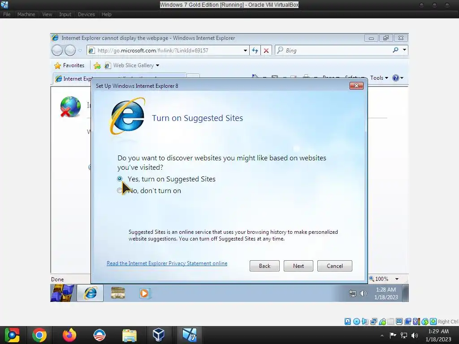The height and width of the screenshot is (344, 459).
Task: Expand search provider dropdown arrow
Action: tap(404, 50)
